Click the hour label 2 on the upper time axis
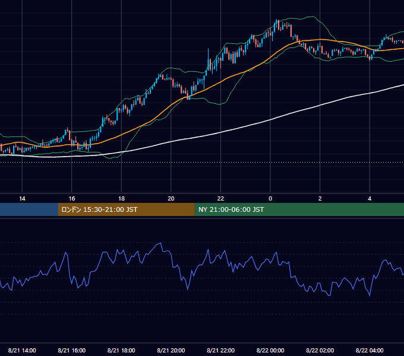404x356 pixels. (x=320, y=199)
